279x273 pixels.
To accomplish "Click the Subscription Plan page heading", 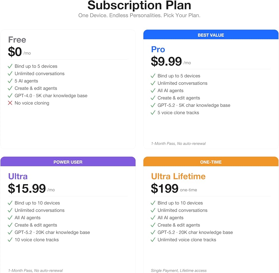I will pos(139,5).
